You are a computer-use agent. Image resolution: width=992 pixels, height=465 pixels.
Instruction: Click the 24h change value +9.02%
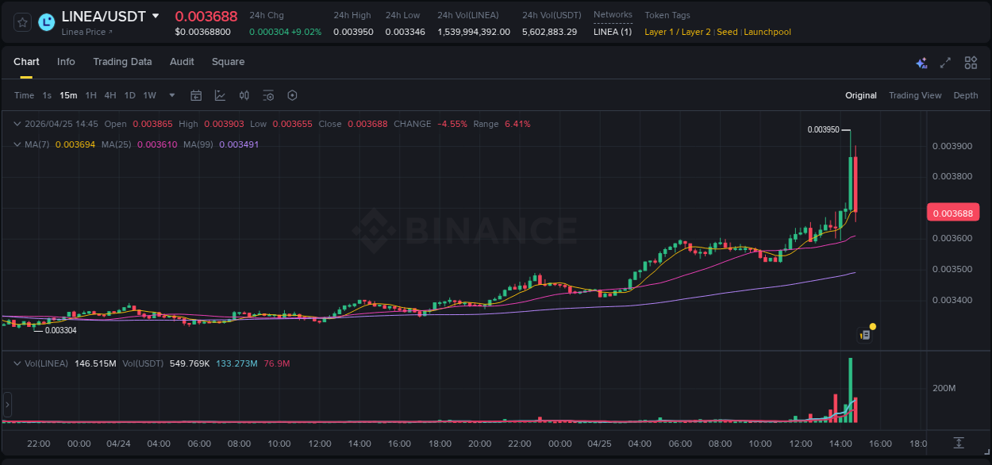click(x=305, y=32)
